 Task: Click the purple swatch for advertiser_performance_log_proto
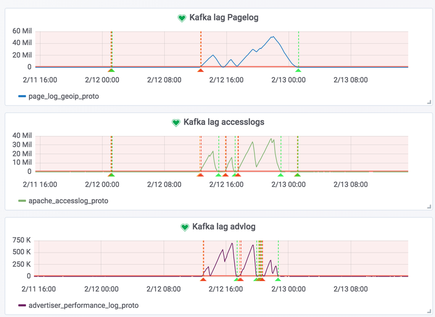[22, 305]
